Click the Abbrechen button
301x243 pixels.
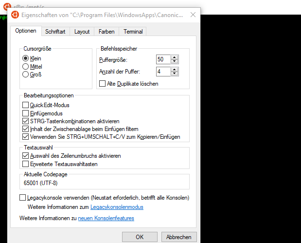(179, 237)
